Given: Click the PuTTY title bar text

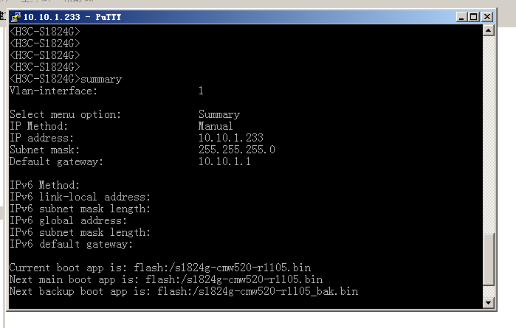Looking at the screenshot, I should click(x=62, y=16).
